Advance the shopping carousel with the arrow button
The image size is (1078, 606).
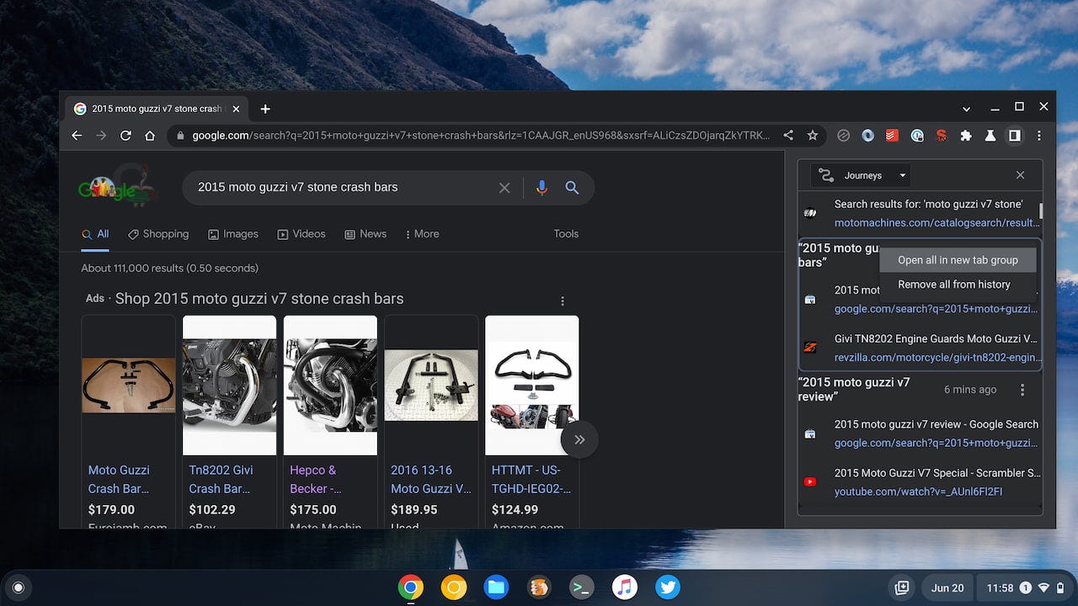coord(579,439)
